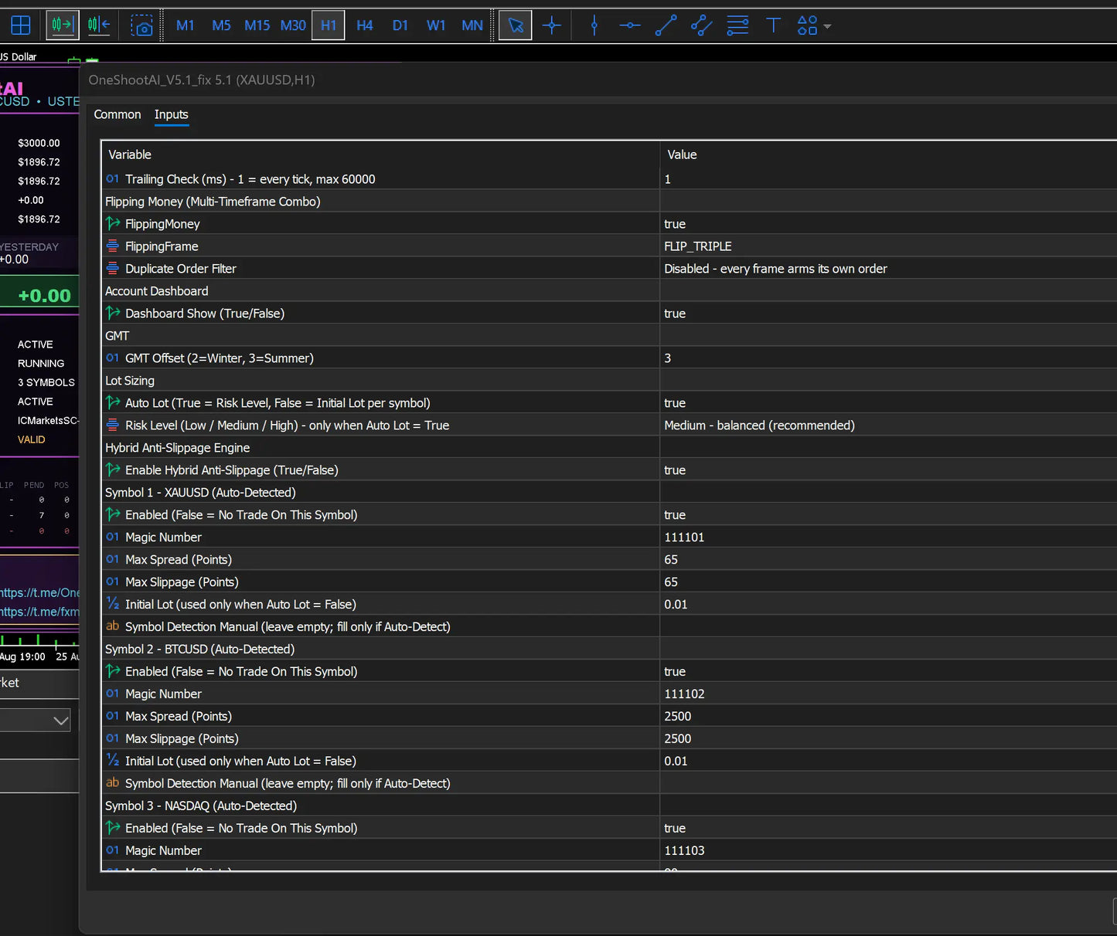The height and width of the screenshot is (936, 1117).
Task: Select the arrow cursor tool
Action: (516, 25)
